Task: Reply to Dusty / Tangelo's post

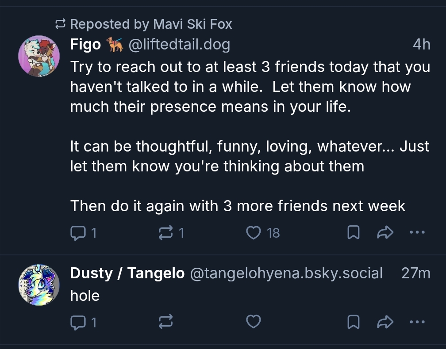Action: (78, 322)
